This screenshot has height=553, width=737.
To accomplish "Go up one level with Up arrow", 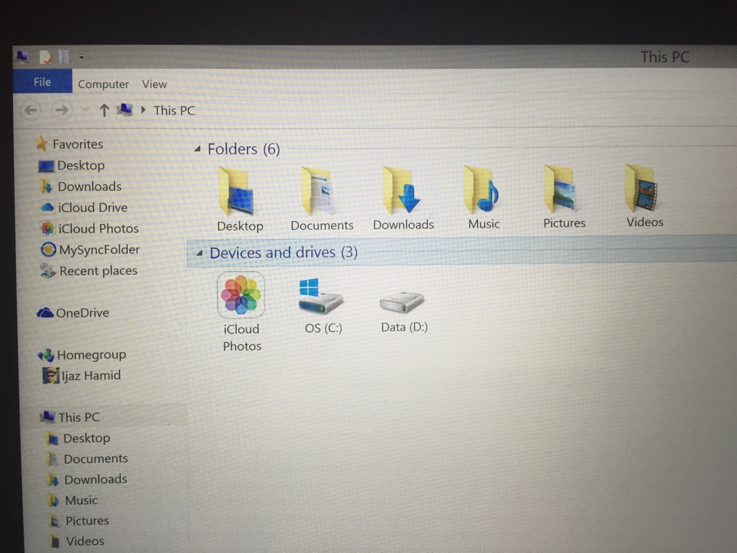I will 104,110.
